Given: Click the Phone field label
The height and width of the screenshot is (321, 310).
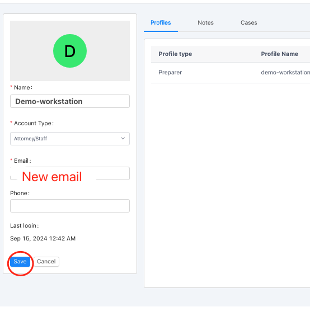Looking at the screenshot, I should tap(20, 193).
